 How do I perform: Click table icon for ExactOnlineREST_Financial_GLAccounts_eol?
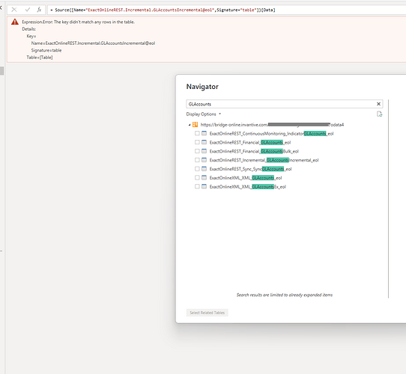pos(204,142)
